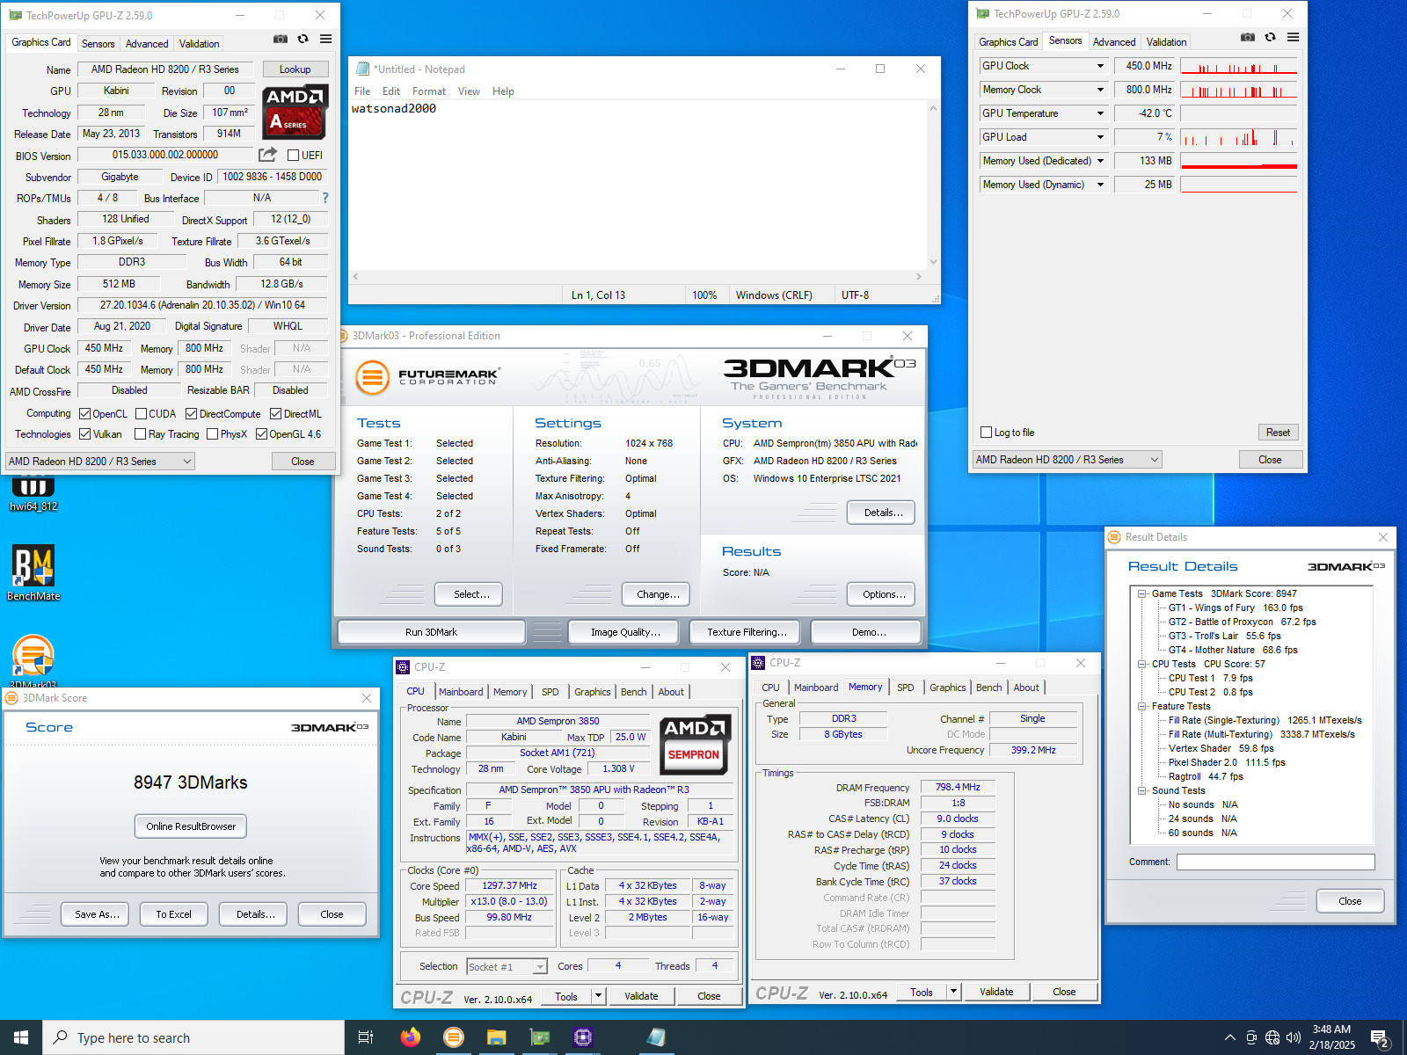This screenshot has height=1055, width=1407.
Task: Click GPU Clock sensor graph
Action: click(x=1238, y=66)
